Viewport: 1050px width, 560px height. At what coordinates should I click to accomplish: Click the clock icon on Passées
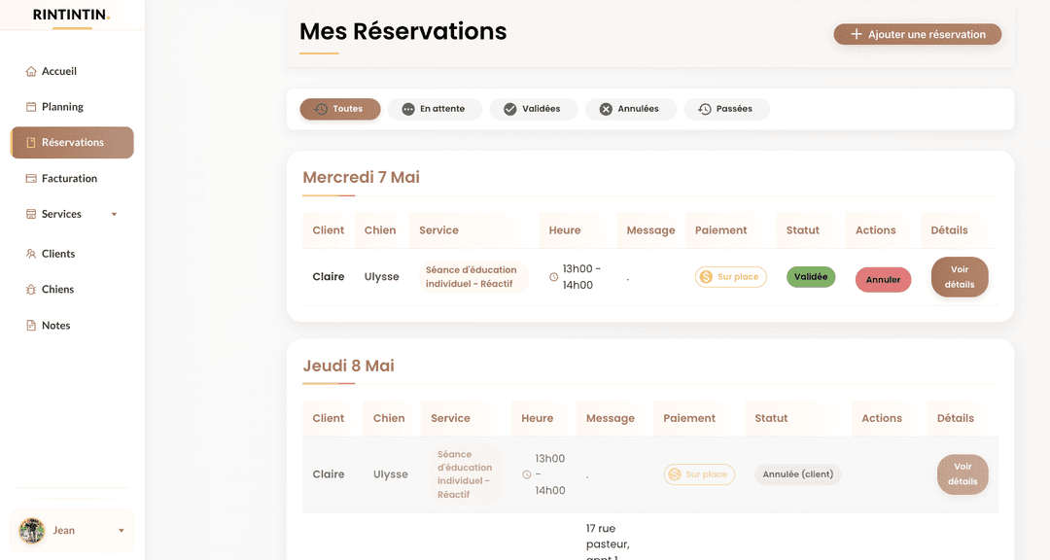tap(705, 109)
